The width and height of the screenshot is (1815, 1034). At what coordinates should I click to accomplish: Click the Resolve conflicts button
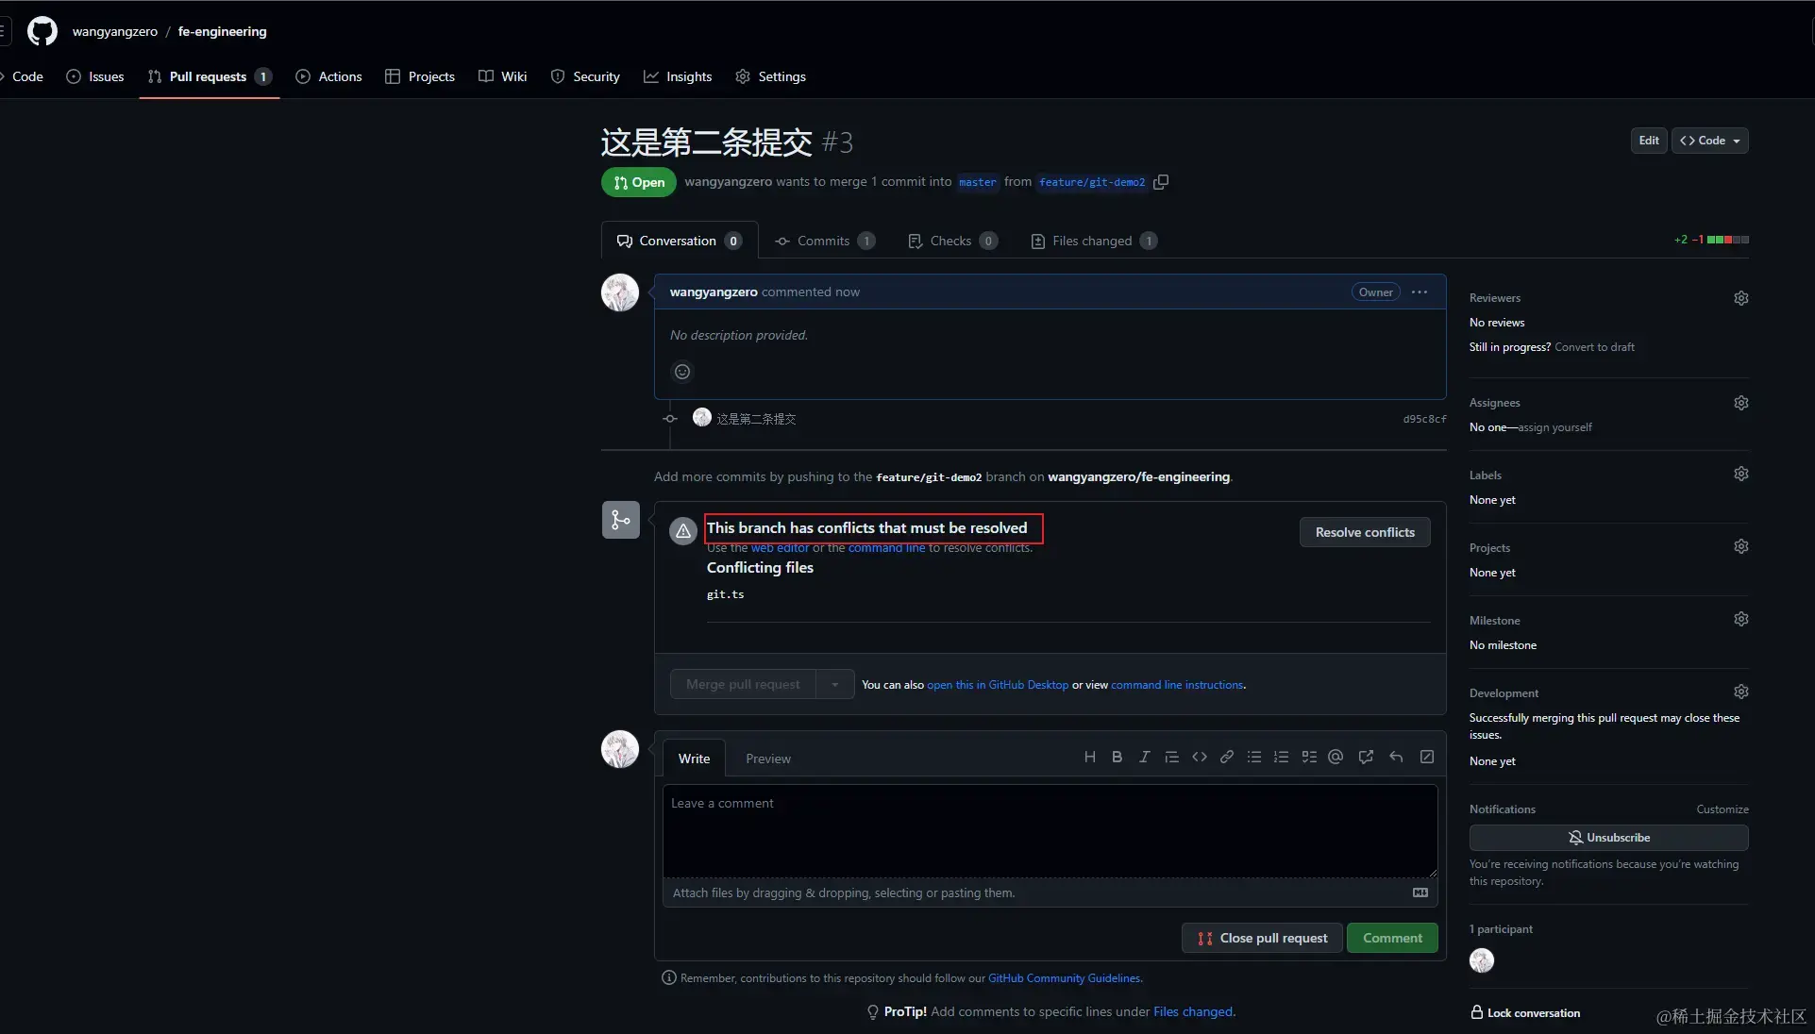coord(1364,532)
